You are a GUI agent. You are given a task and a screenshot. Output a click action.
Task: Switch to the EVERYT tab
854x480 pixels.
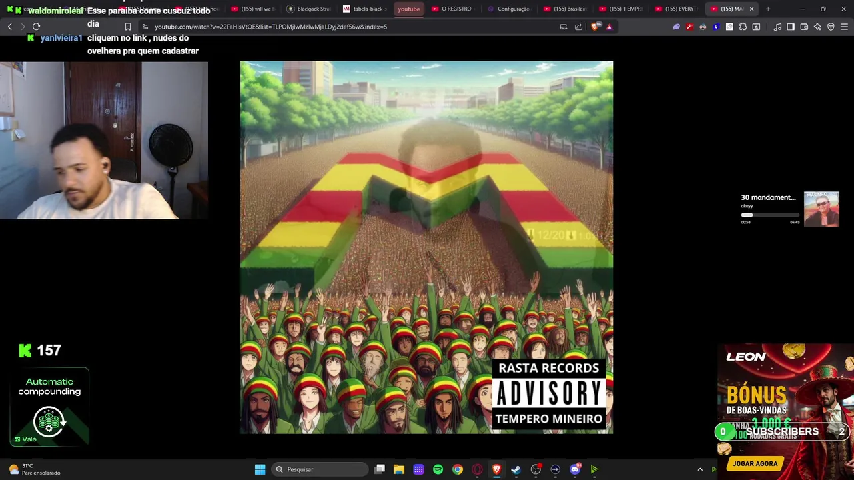pos(677,9)
